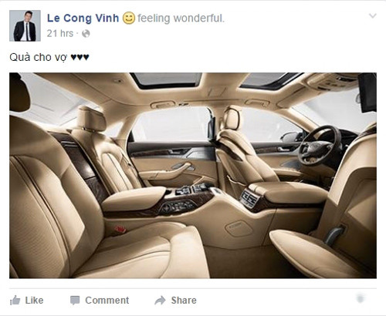
Task: Click the Share arrow icon
Action: [x=160, y=300]
